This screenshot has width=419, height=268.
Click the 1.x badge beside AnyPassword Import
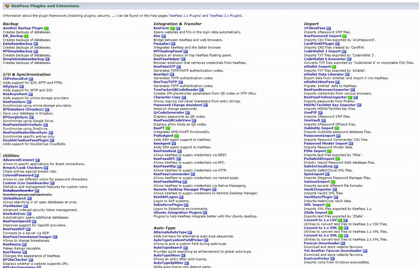point(345,36)
